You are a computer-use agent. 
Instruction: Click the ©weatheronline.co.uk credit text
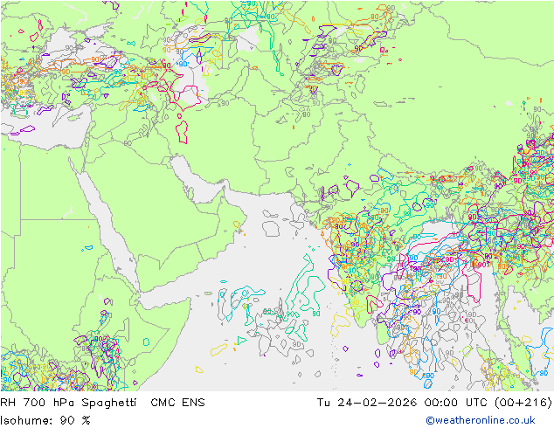pyautogui.click(x=481, y=420)
